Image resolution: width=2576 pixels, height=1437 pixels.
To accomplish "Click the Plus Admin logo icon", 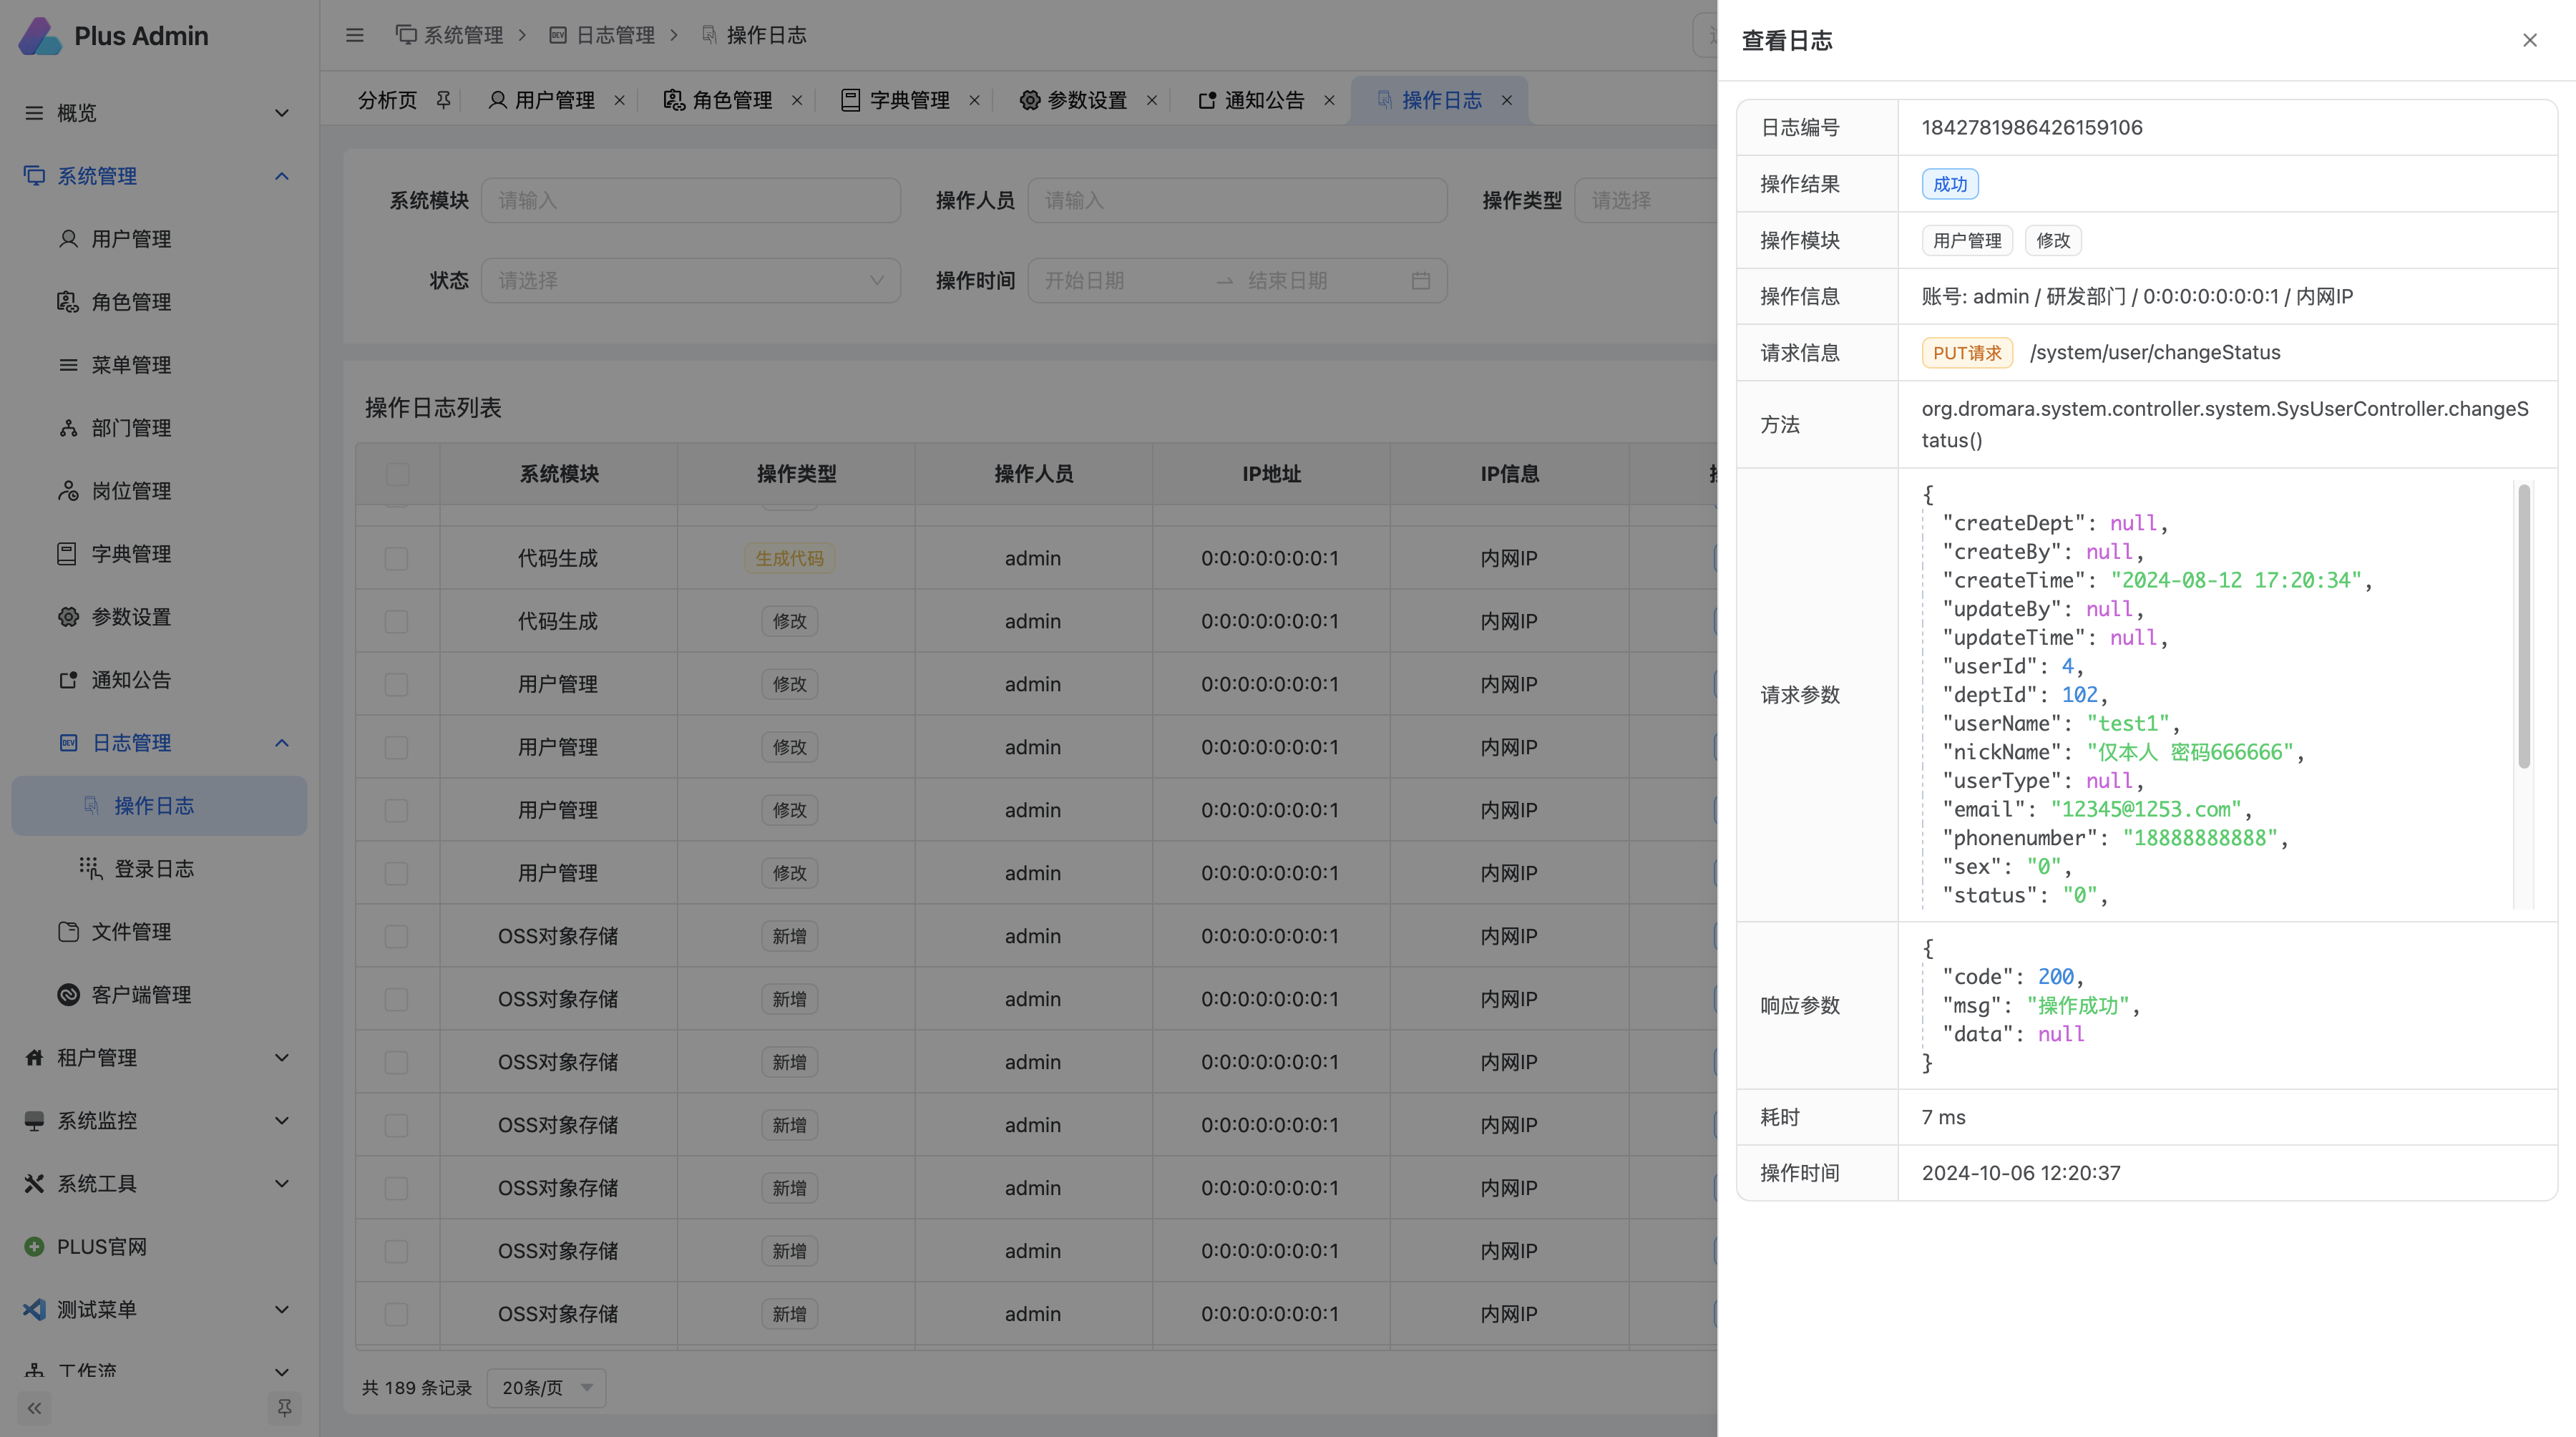I will click(x=40, y=36).
